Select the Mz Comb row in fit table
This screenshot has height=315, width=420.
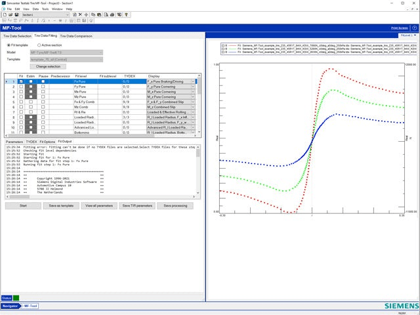tap(81, 107)
